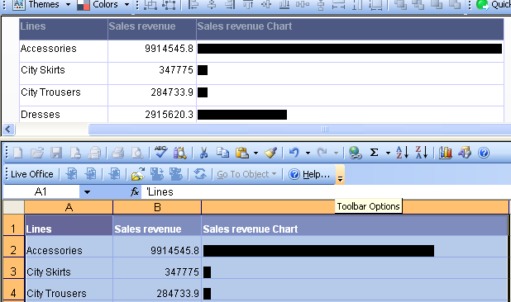Sort Descending with the Z-A icon
Screen dimensions: 511x302
coord(422,153)
